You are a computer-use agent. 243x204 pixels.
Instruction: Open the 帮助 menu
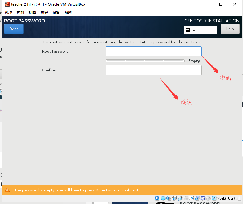tap(68, 12)
